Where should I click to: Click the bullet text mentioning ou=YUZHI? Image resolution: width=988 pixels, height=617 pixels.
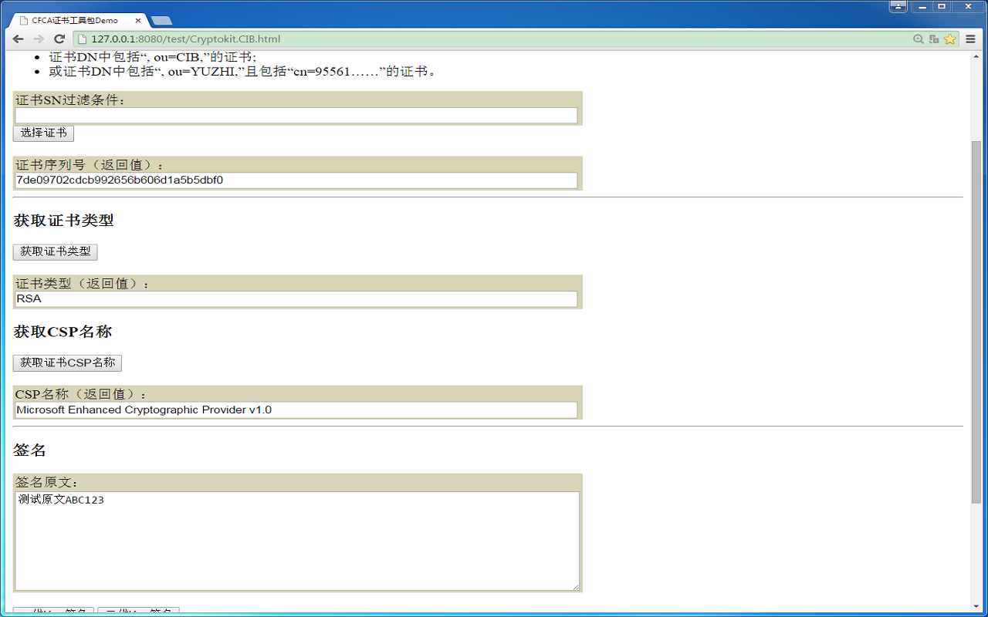point(244,72)
